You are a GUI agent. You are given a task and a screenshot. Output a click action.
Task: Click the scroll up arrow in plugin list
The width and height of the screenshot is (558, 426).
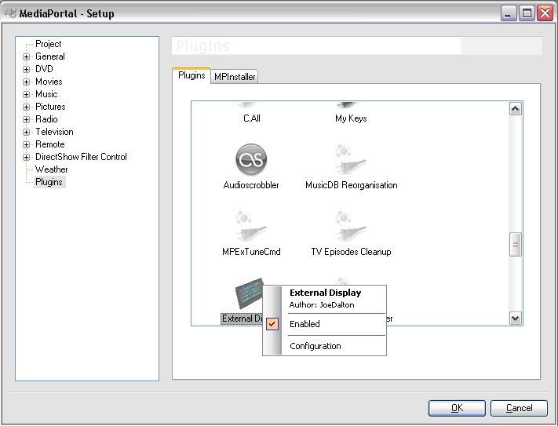[x=516, y=109]
